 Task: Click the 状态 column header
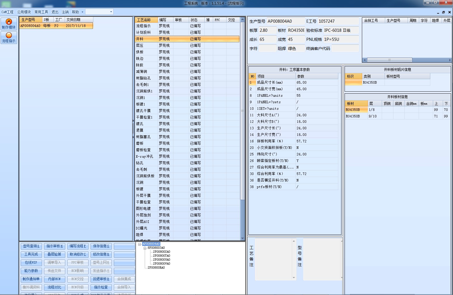pos(196,20)
